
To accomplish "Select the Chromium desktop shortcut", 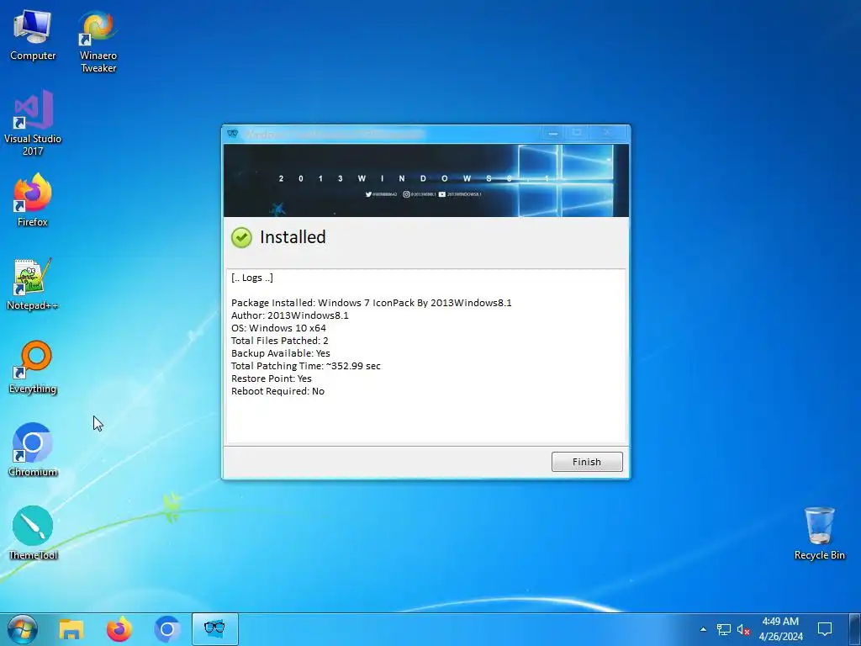I will click(x=33, y=450).
